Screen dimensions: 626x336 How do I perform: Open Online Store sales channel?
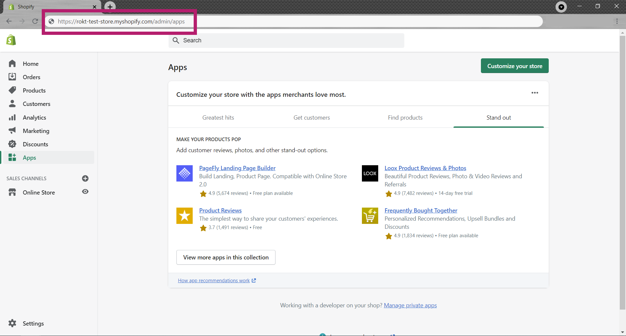pyautogui.click(x=39, y=192)
